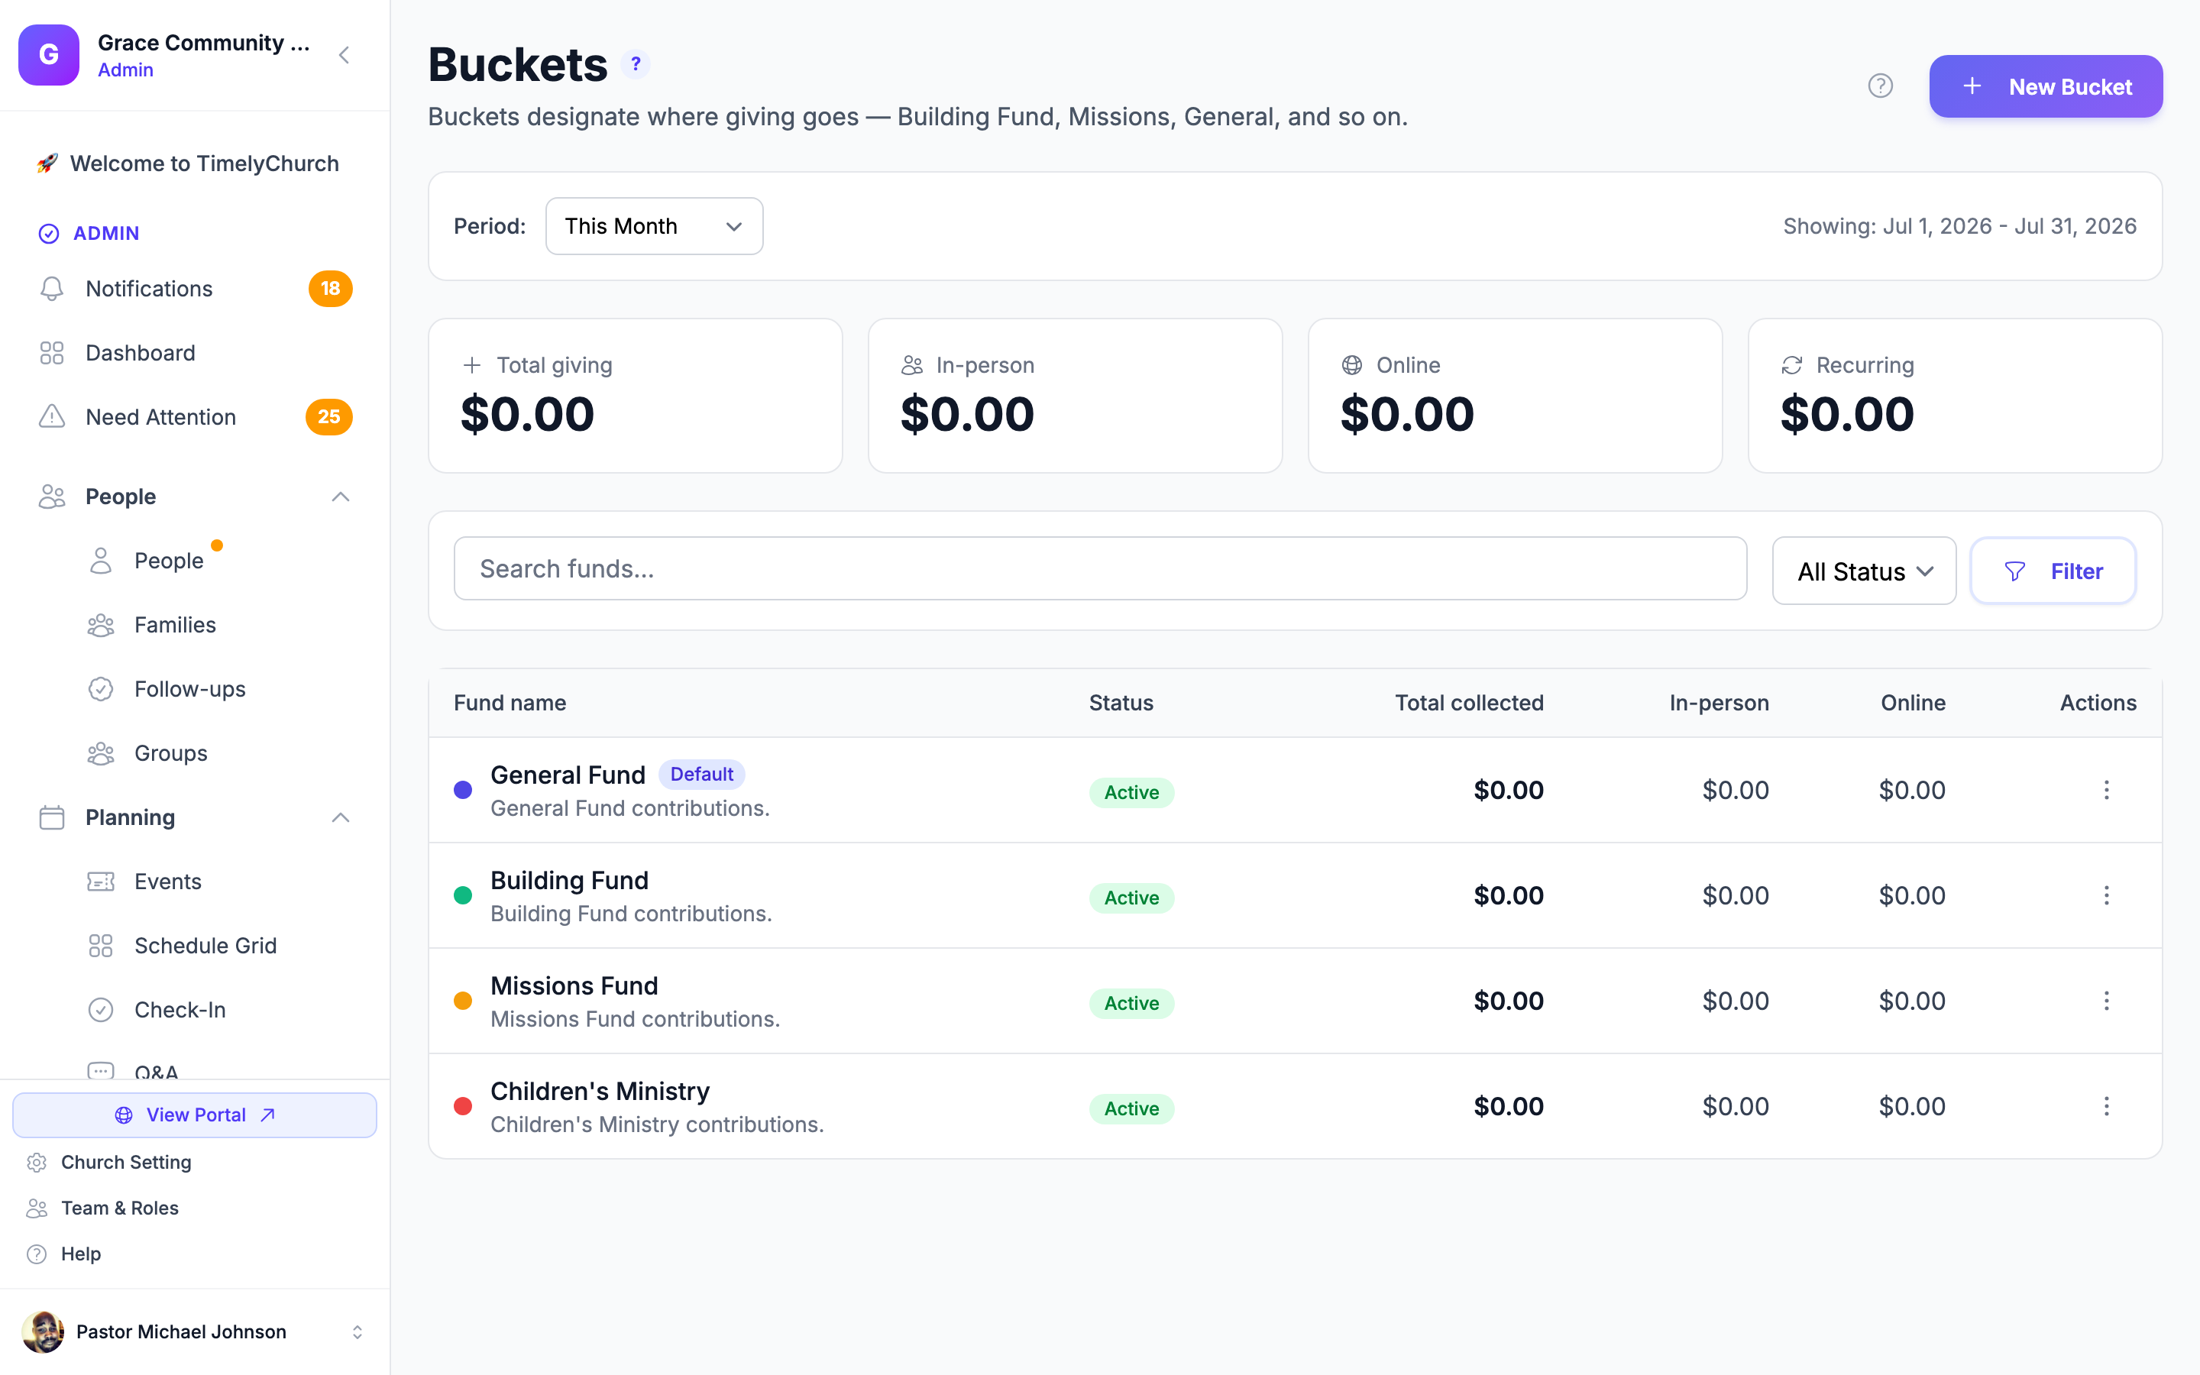Click the Fund name column header
The image size is (2200, 1375).
coord(510,703)
